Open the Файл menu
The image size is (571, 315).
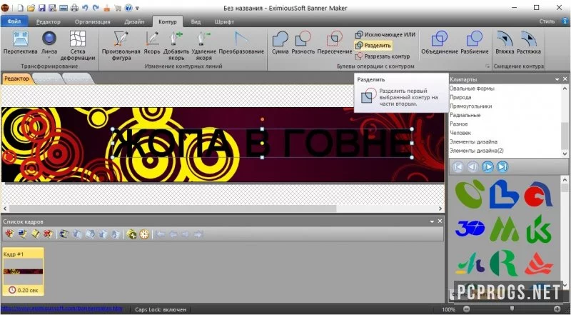14,21
